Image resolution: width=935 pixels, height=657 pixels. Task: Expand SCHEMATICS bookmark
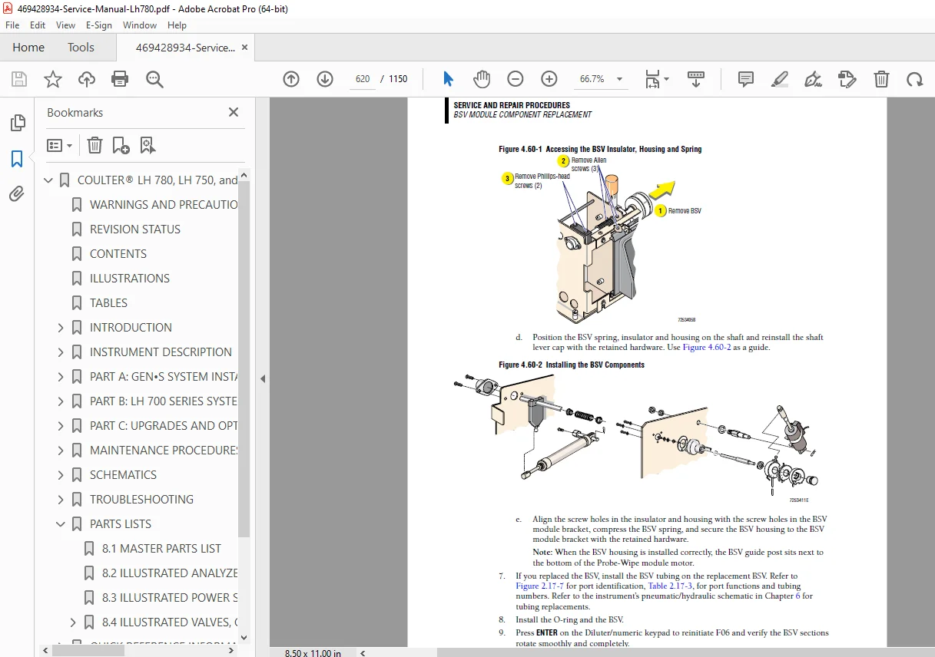tap(61, 475)
